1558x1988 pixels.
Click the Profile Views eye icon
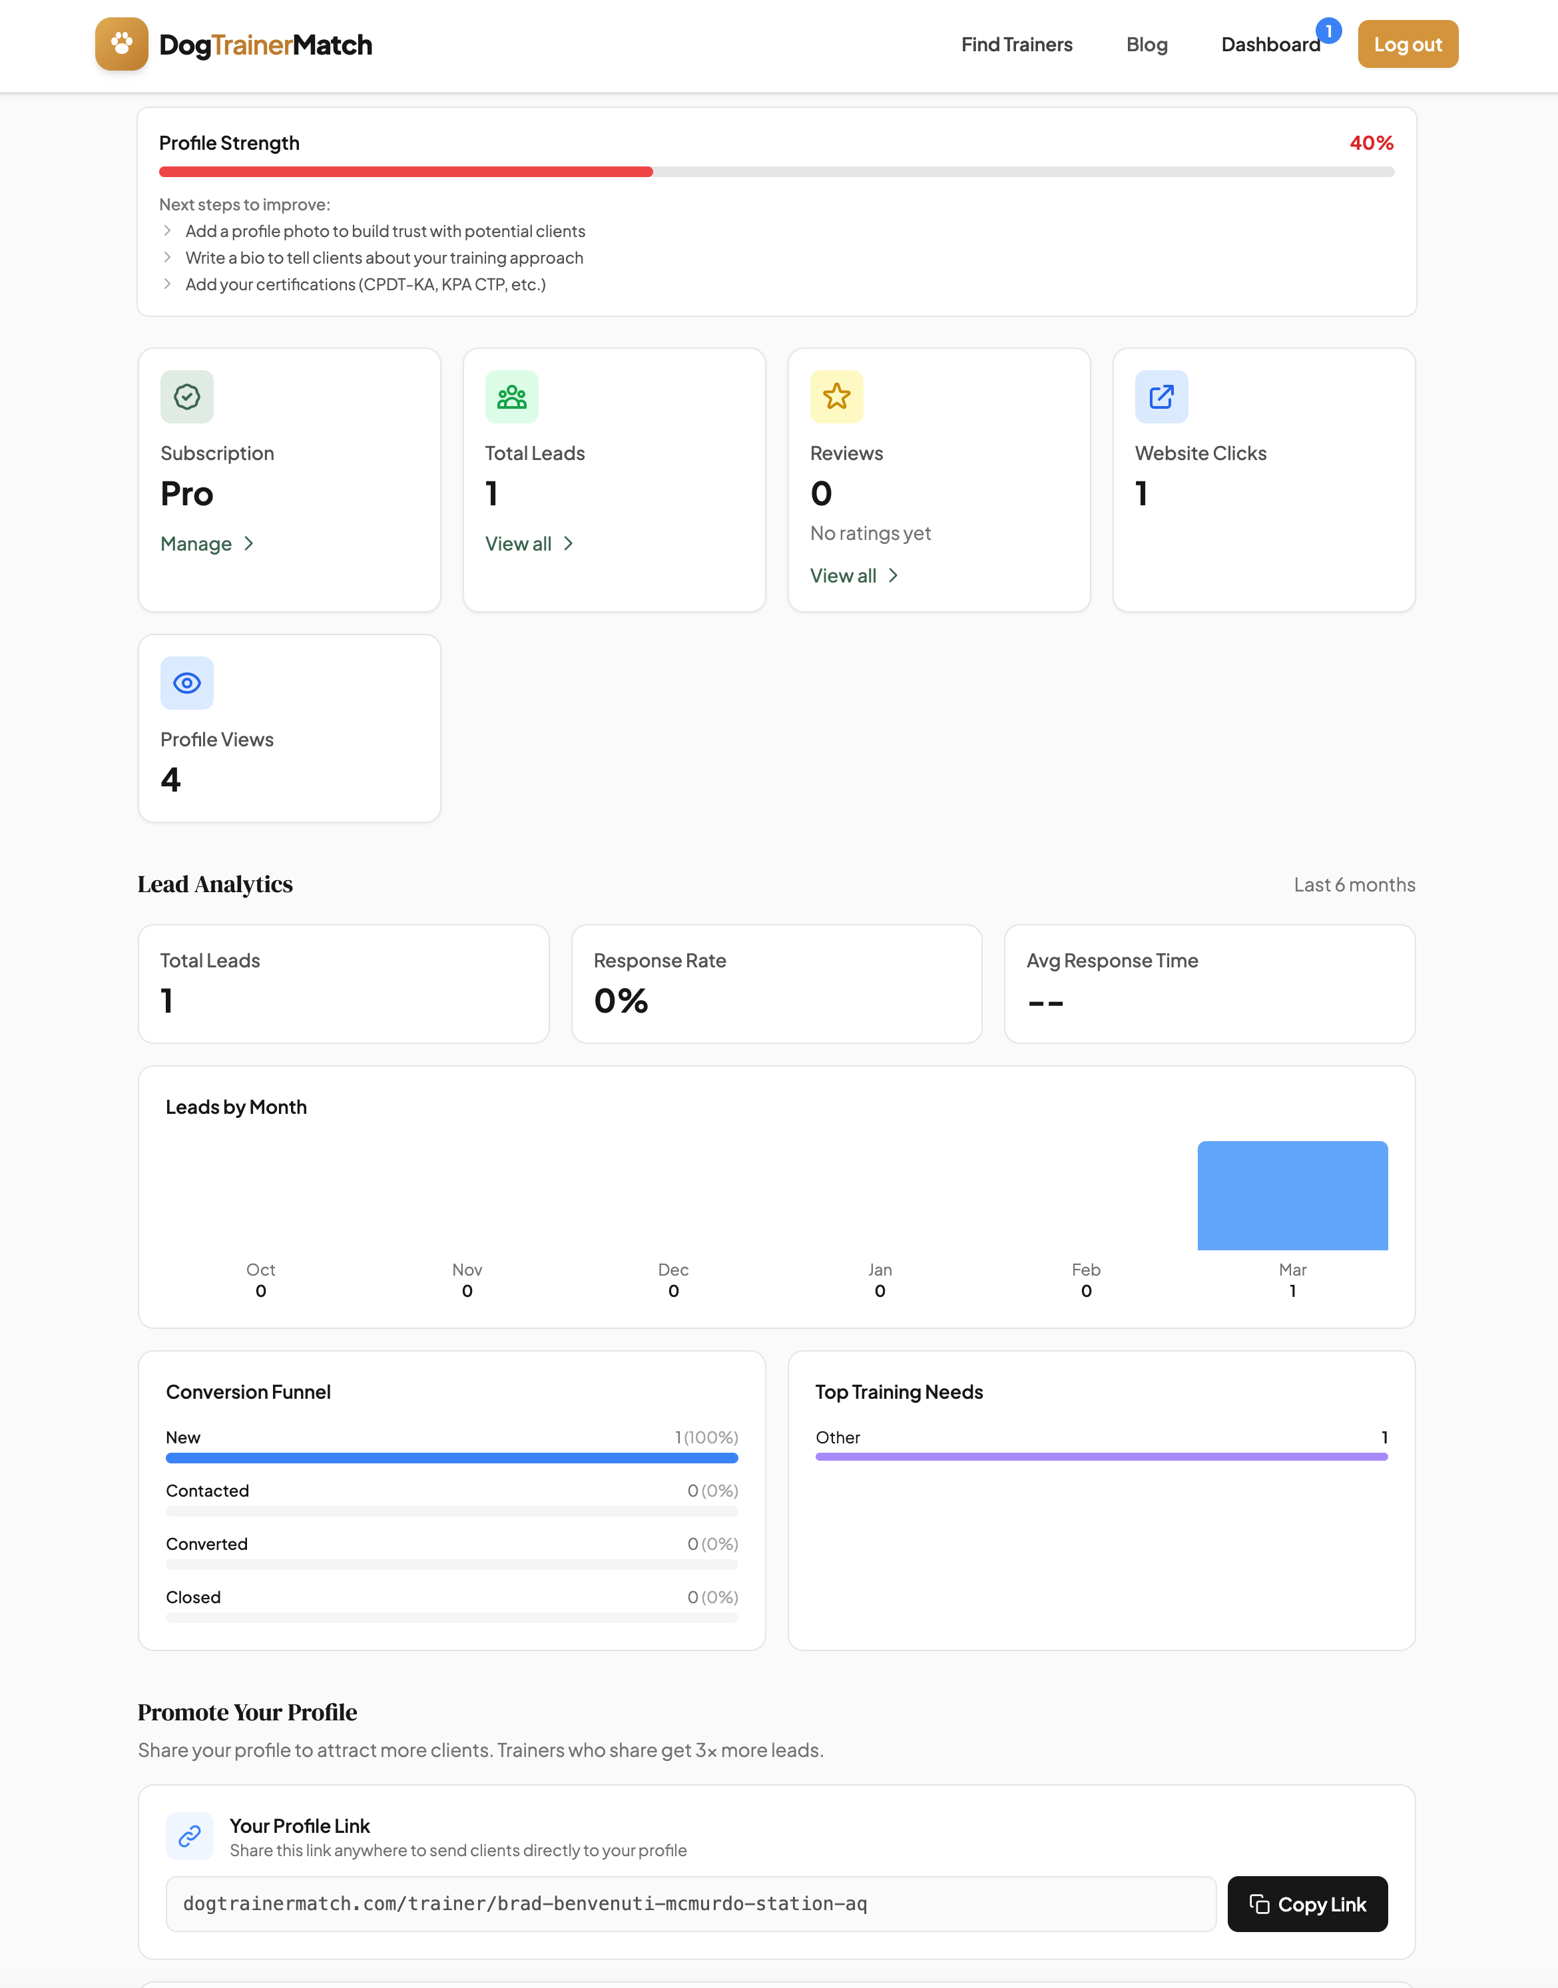[187, 683]
